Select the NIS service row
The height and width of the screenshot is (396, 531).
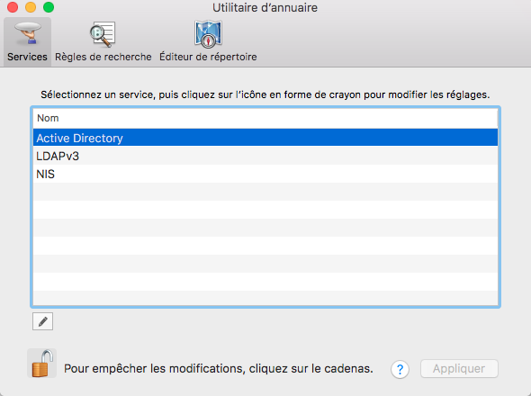265,174
